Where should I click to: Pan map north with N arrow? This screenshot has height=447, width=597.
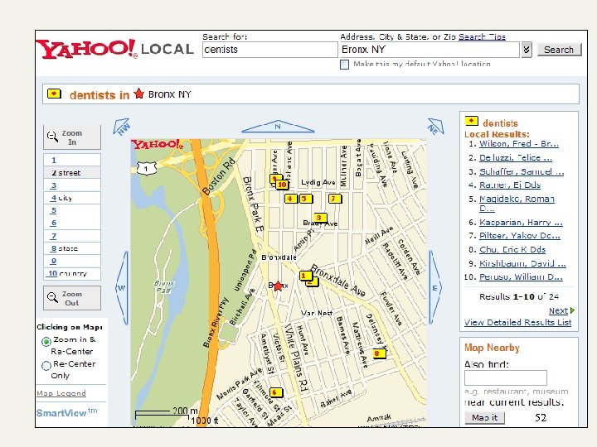[x=278, y=126]
